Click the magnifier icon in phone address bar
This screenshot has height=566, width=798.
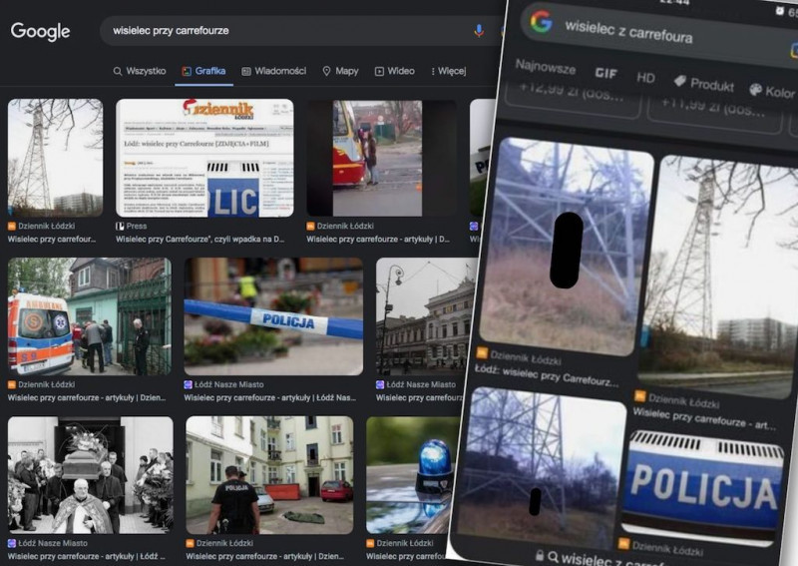553,558
